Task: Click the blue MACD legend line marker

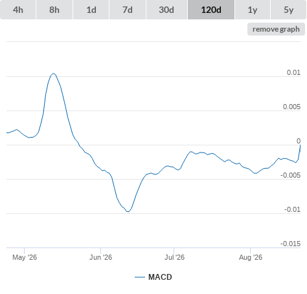Action: pos(140,277)
